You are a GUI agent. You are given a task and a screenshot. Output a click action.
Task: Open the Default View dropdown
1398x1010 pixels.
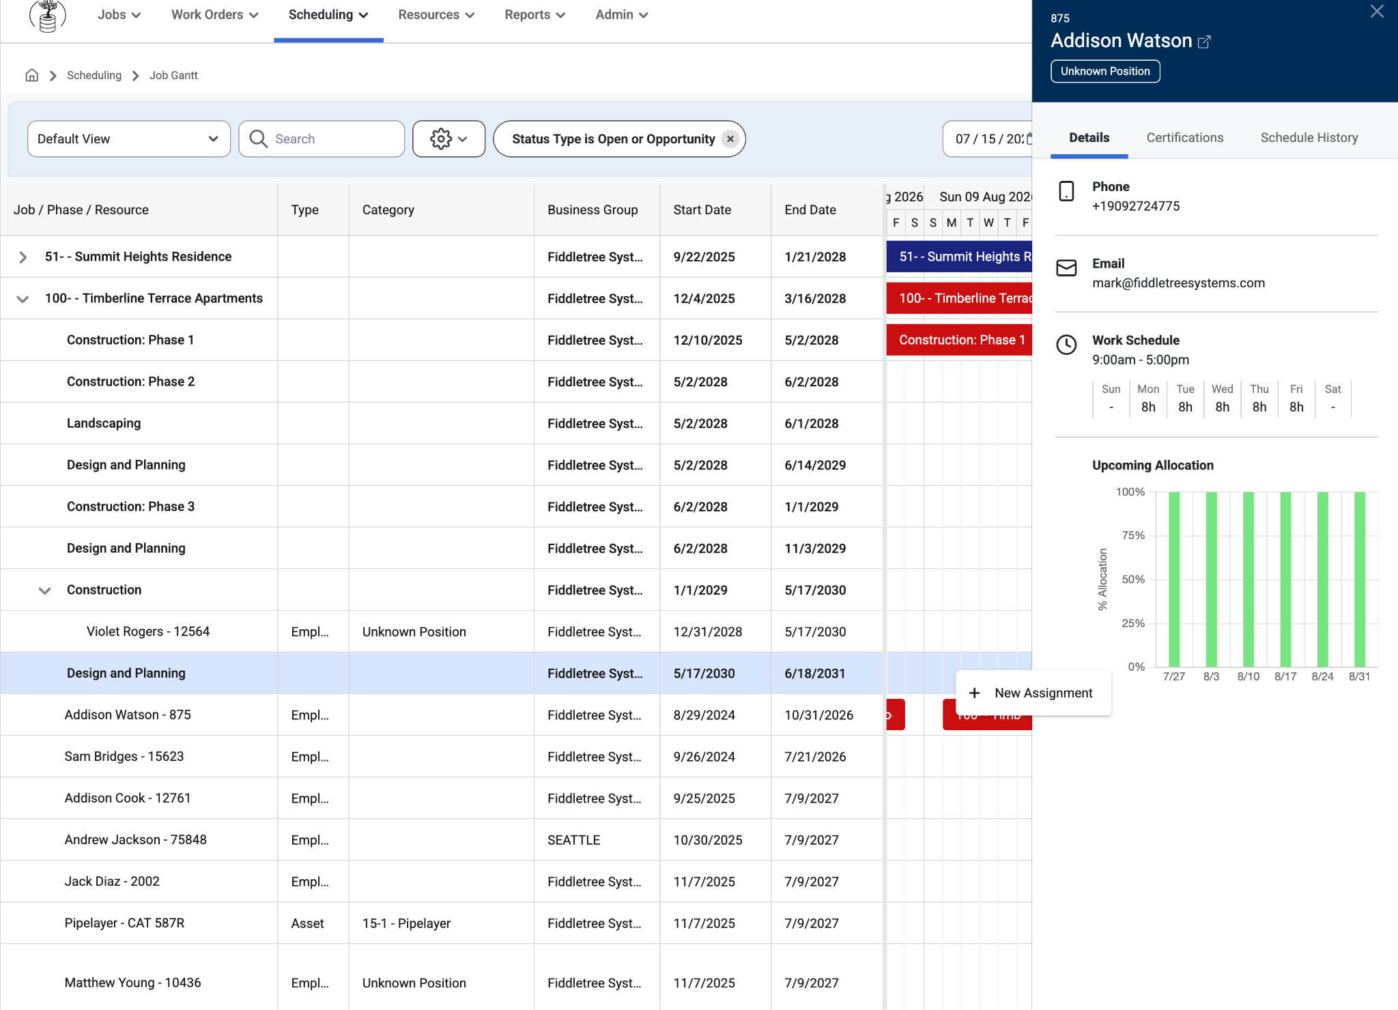pyautogui.click(x=129, y=139)
